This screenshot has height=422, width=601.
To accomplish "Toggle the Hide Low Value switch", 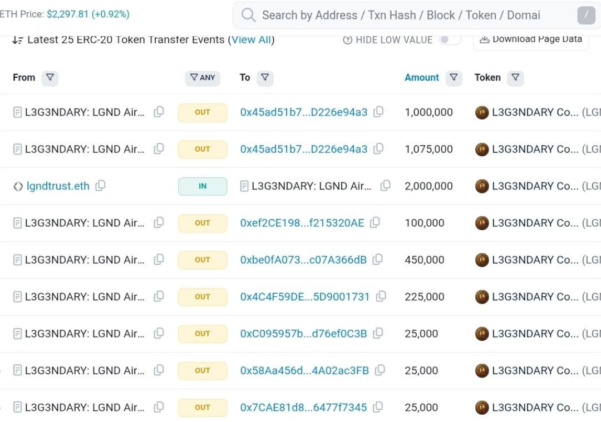I will 450,40.
